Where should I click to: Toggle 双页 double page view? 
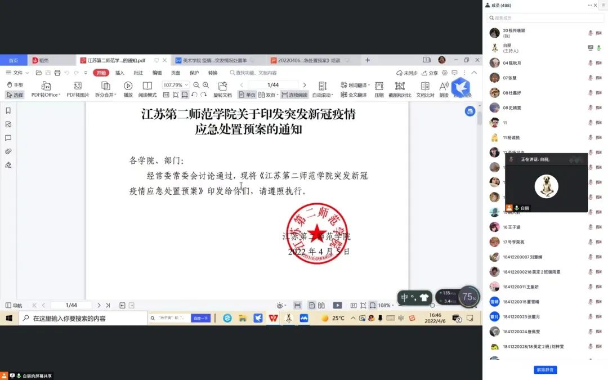267,95
